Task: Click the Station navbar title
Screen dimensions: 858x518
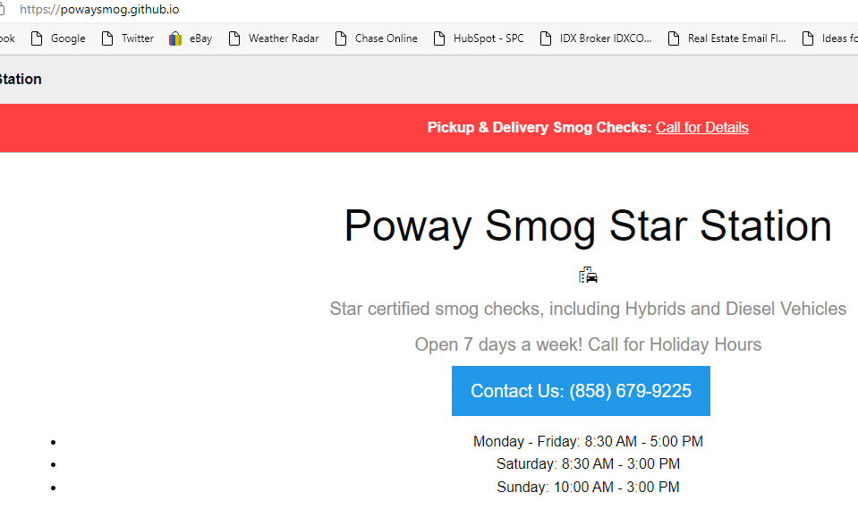Action: [20, 79]
